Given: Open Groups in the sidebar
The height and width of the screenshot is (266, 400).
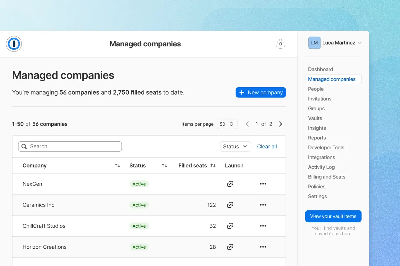Looking at the screenshot, I should pyautogui.click(x=316, y=109).
